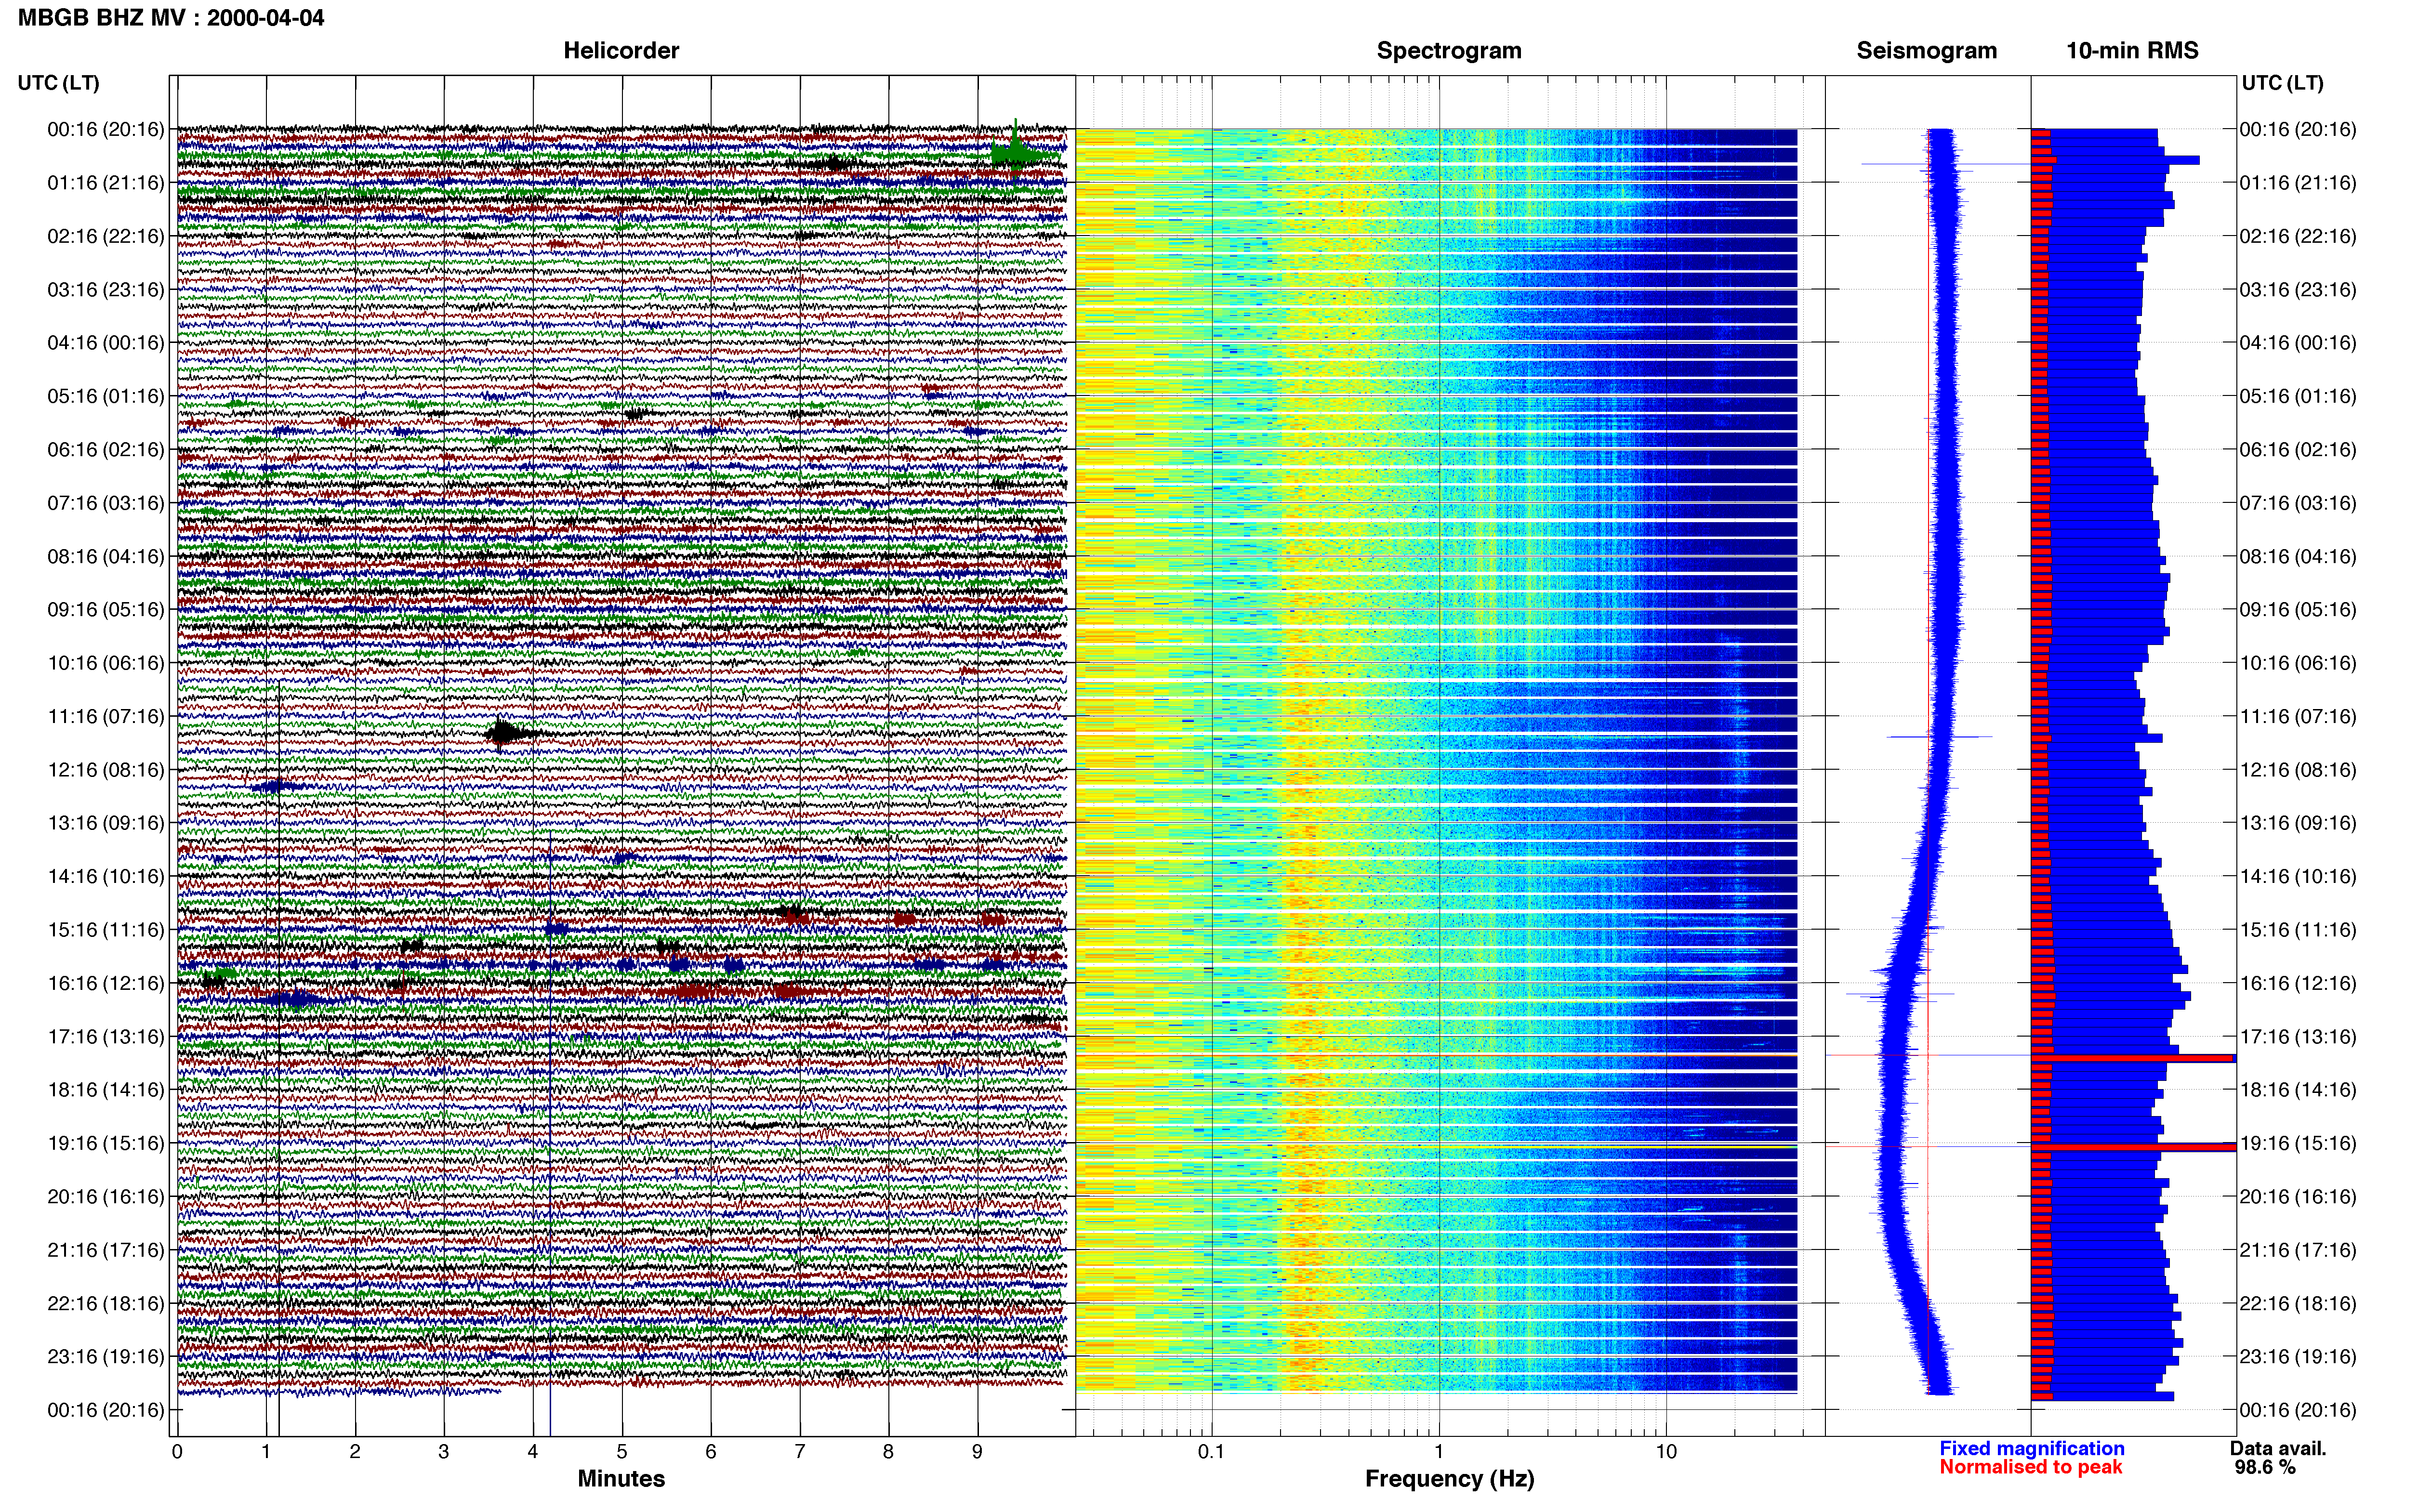Click 'UTC (LT)' label beside the RMS panel
The width and height of the screenshot is (2418, 1512).
2282,83
